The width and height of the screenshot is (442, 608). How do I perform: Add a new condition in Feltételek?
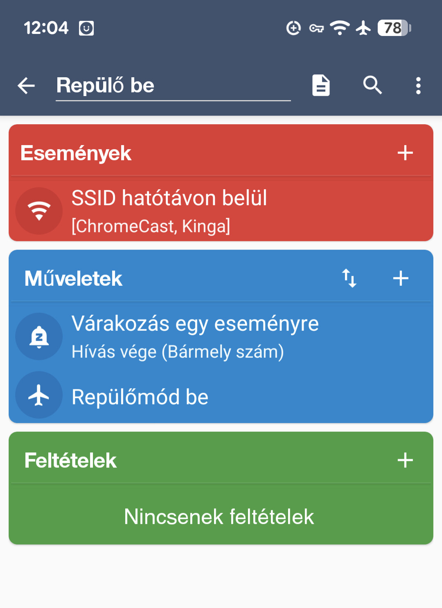tap(405, 460)
